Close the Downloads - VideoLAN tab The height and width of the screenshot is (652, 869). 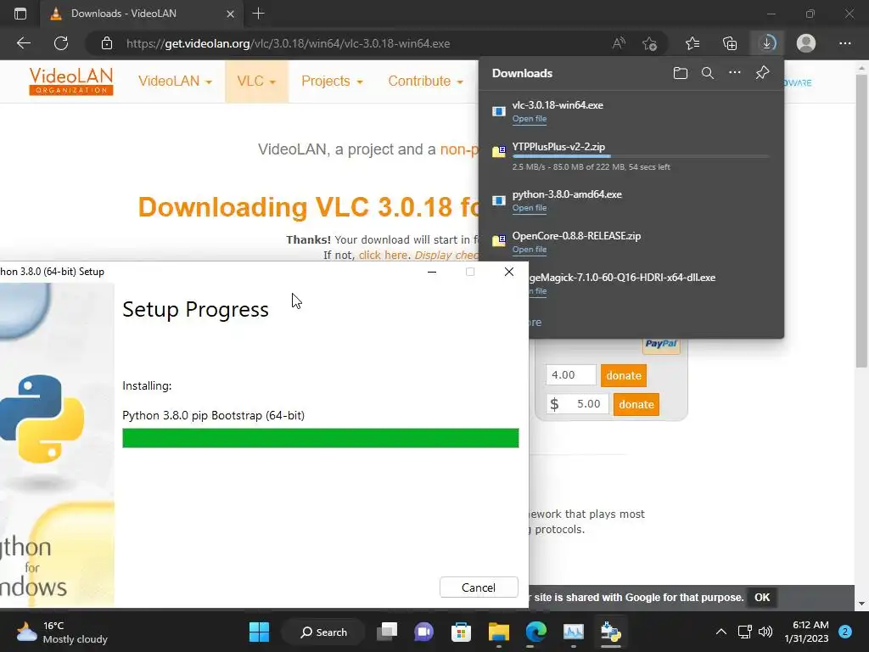click(230, 14)
